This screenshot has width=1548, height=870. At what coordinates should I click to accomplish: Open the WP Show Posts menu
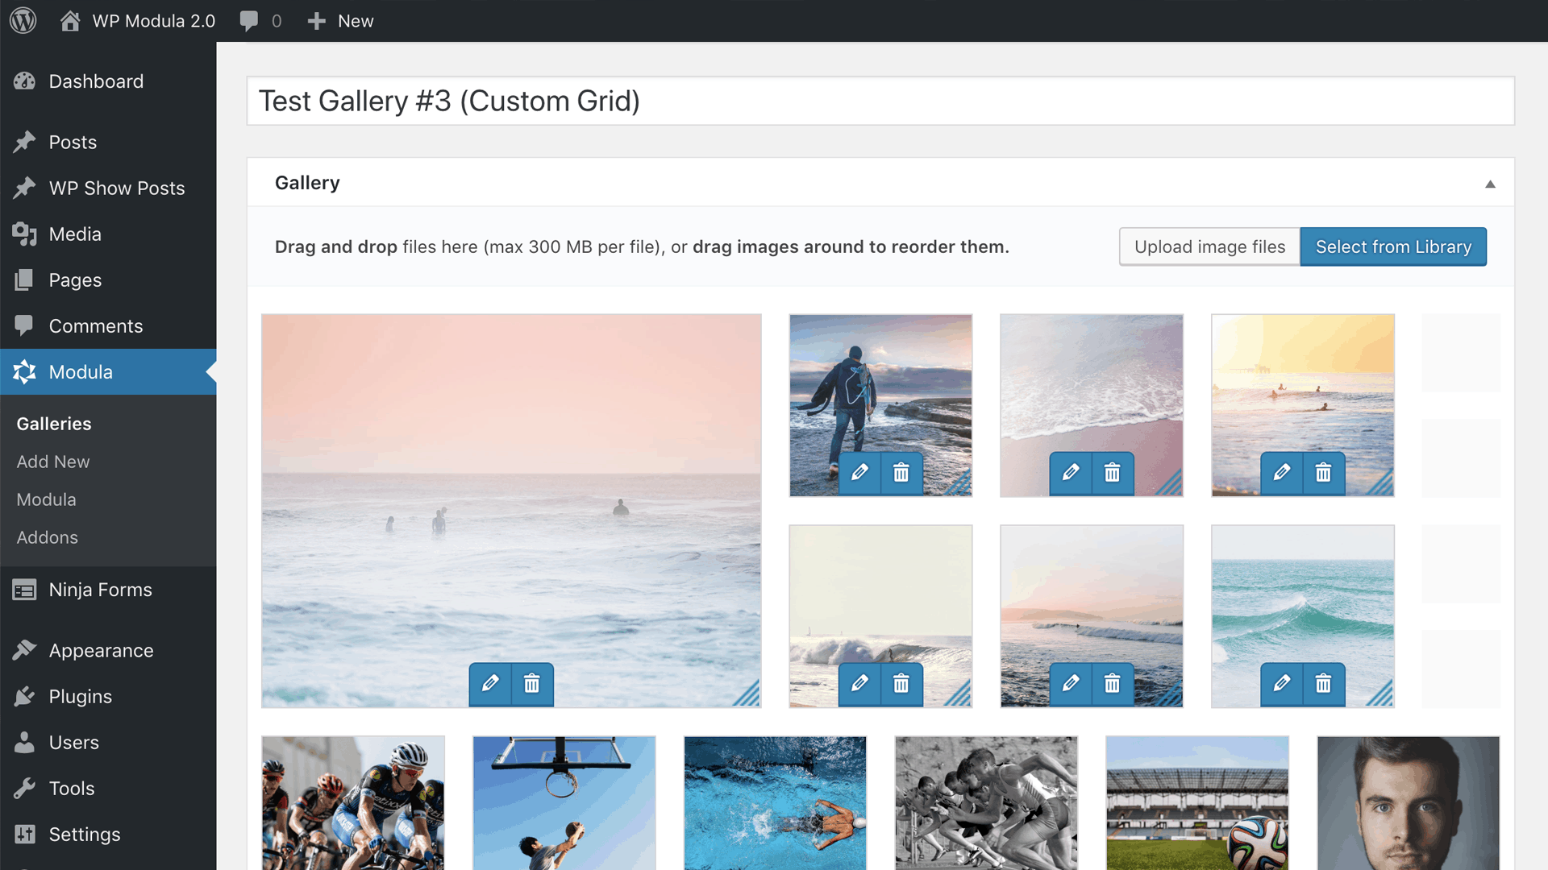point(108,188)
